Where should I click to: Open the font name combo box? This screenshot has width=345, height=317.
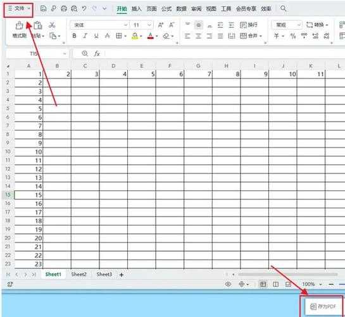click(99, 25)
